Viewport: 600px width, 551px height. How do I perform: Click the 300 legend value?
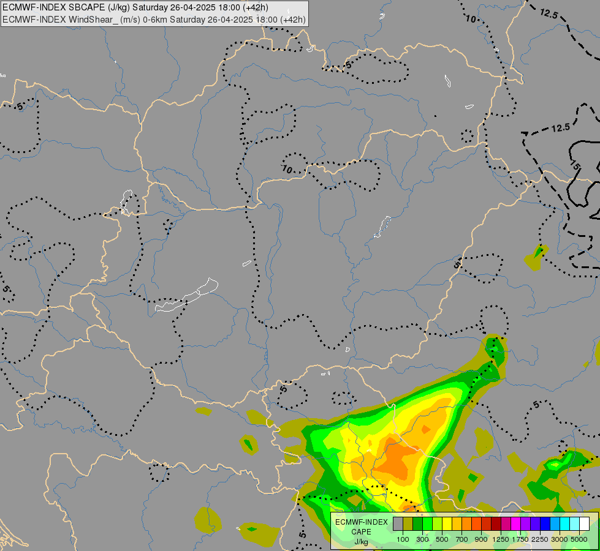point(422,539)
